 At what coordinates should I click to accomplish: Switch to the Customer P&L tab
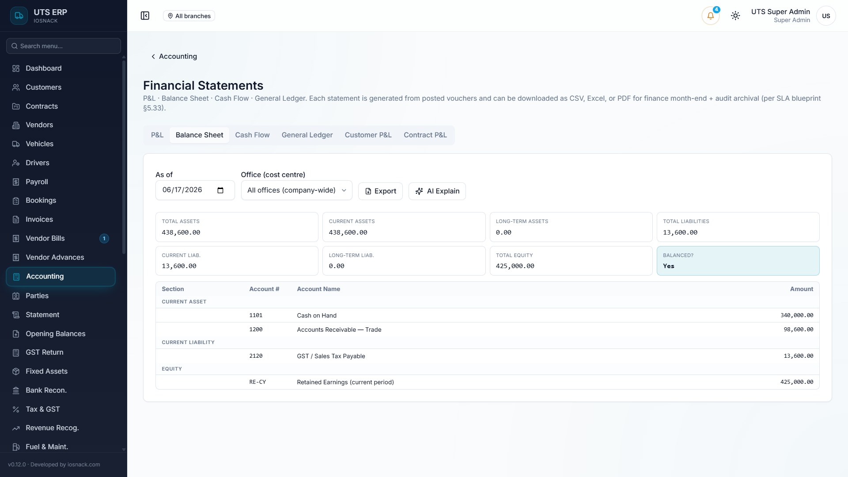368,135
